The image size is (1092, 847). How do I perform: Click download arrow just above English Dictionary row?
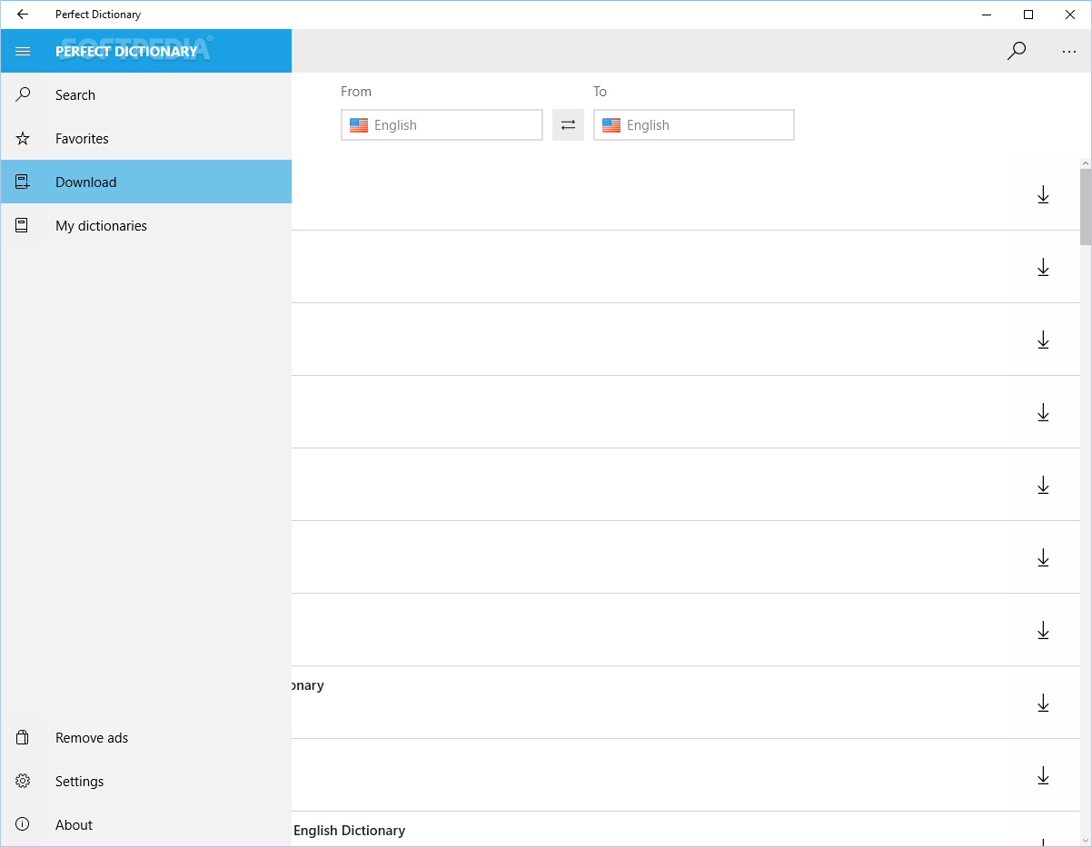[1043, 775]
